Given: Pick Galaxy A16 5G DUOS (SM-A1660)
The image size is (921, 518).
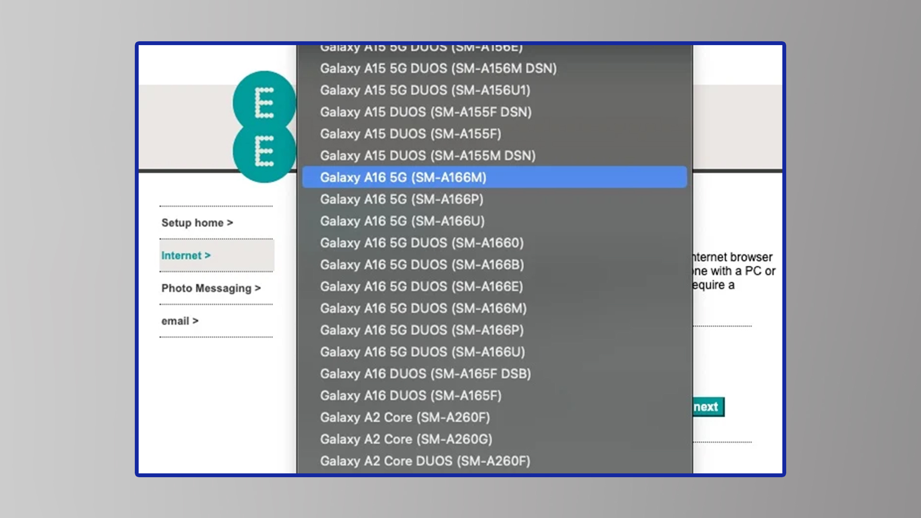Looking at the screenshot, I should pos(494,243).
